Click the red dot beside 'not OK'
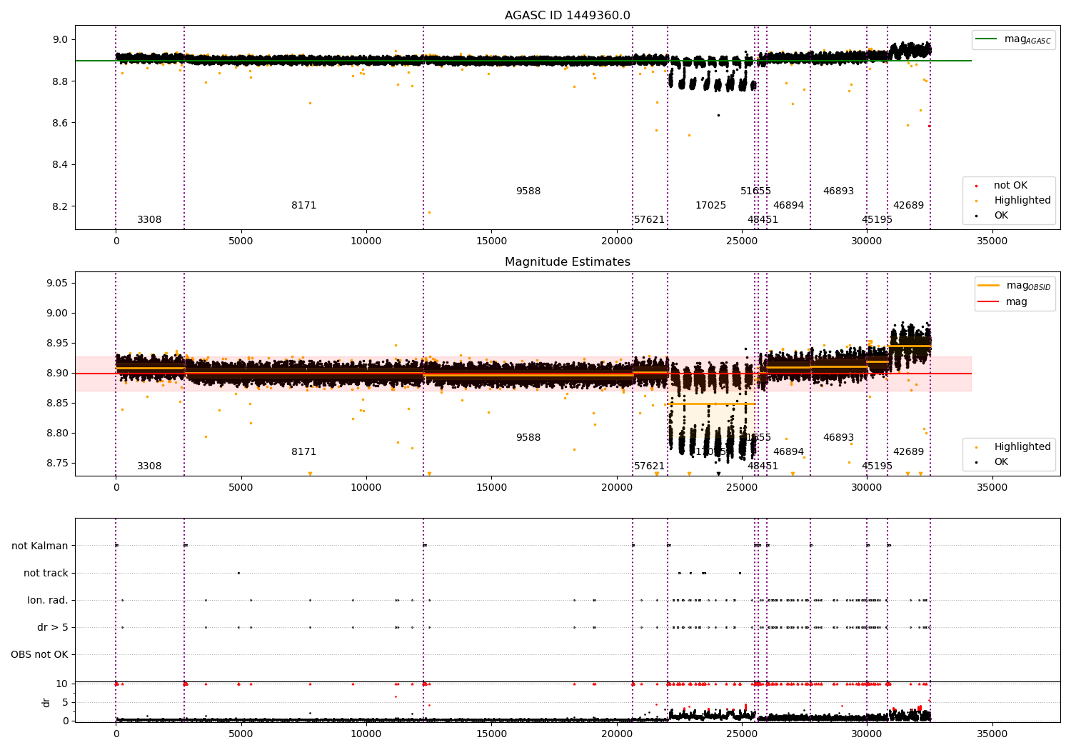 click(x=976, y=186)
